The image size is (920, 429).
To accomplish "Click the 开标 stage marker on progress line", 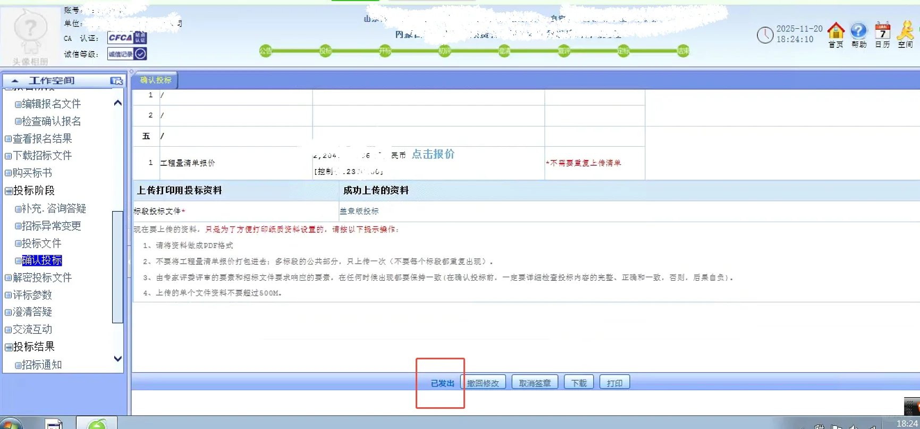I will pos(385,51).
